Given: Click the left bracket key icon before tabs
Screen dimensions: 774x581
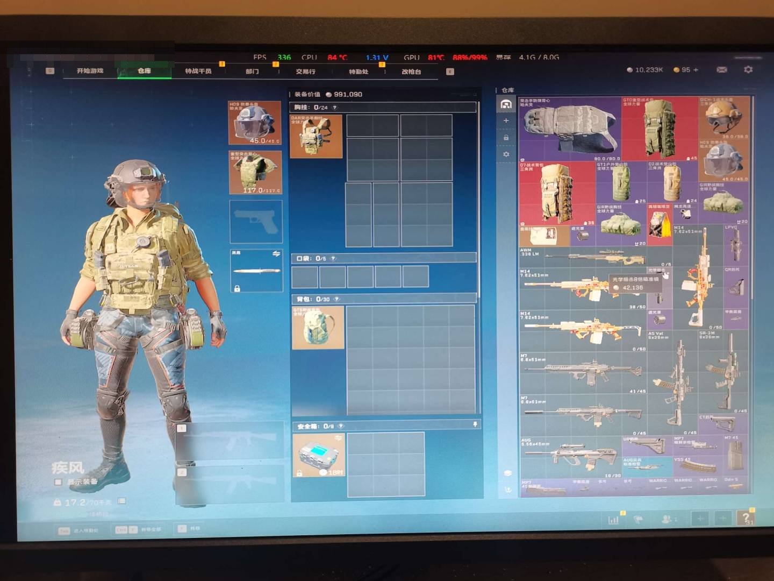Looking at the screenshot, I should 50,70.
